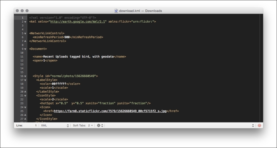The width and height of the screenshot is (277, 148).
Task: Click the download.kml — Downloads window title
Action: (140, 11)
